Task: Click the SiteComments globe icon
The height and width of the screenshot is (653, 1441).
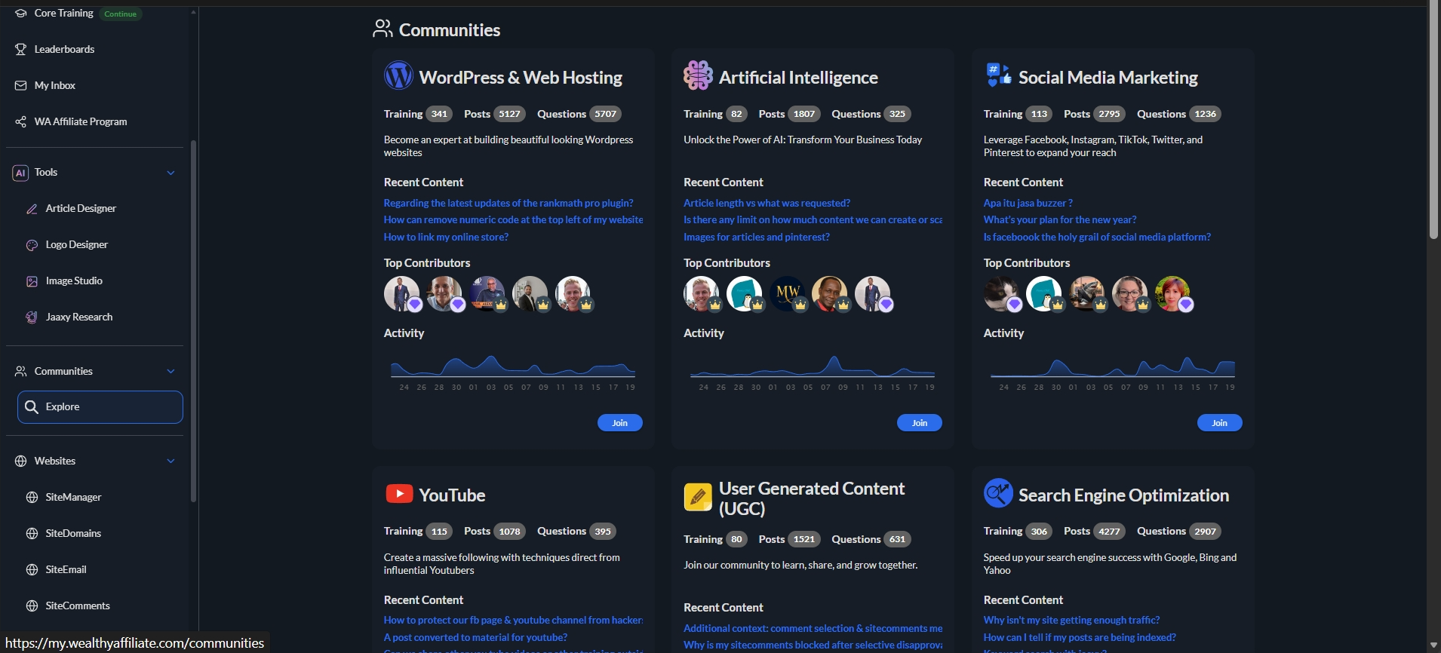Action: [x=32, y=605]
